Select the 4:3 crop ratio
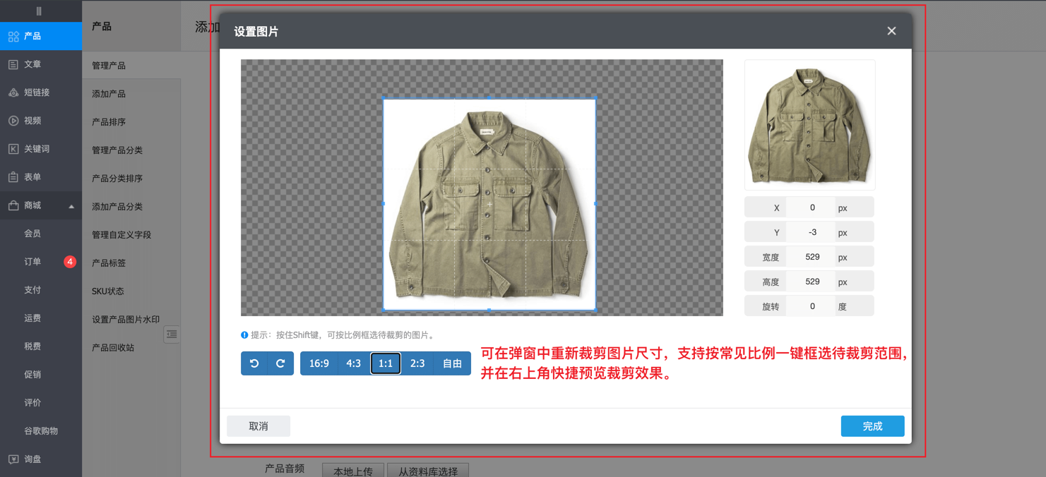1046x477 pixels. [353, 363]
